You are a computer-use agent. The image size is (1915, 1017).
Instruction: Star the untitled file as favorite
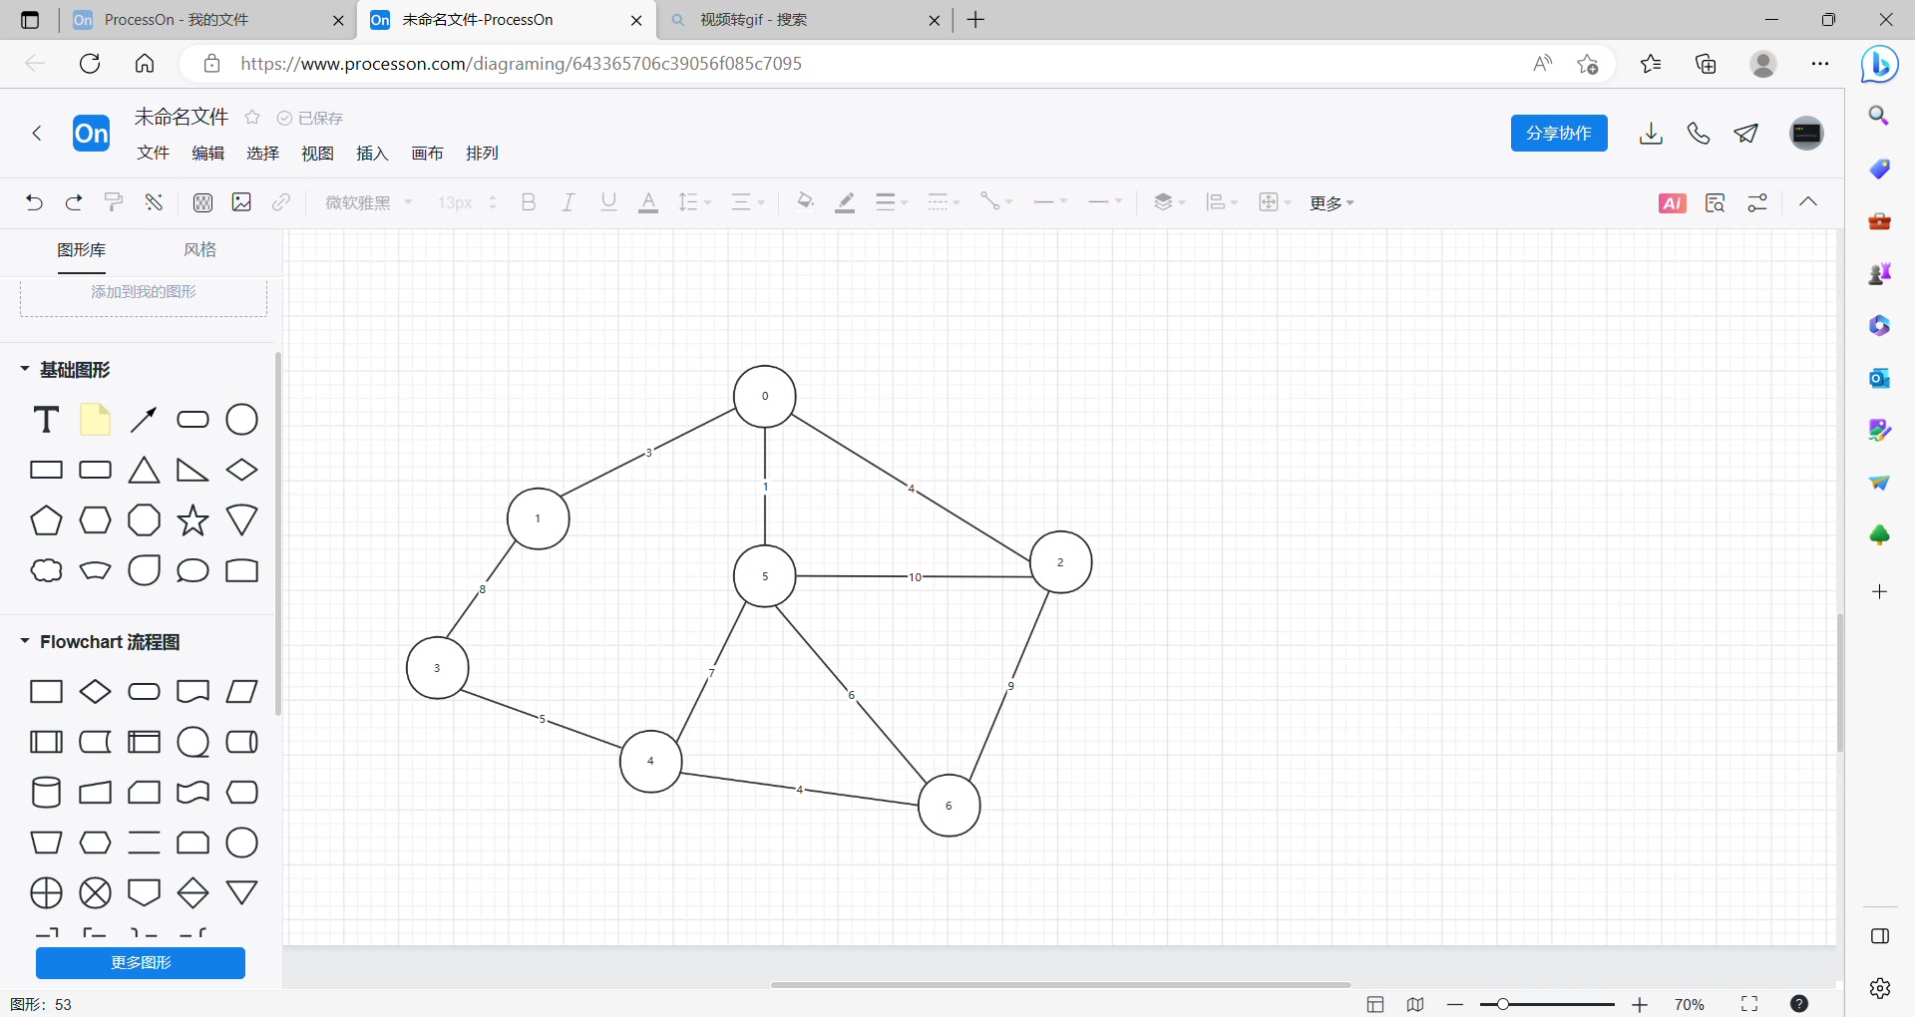tap(252, 118)
